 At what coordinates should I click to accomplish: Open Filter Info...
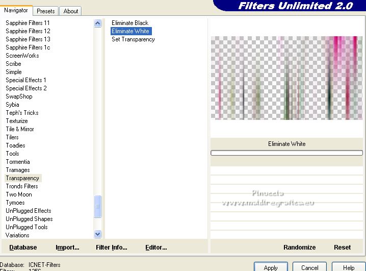tap(112, 247)
